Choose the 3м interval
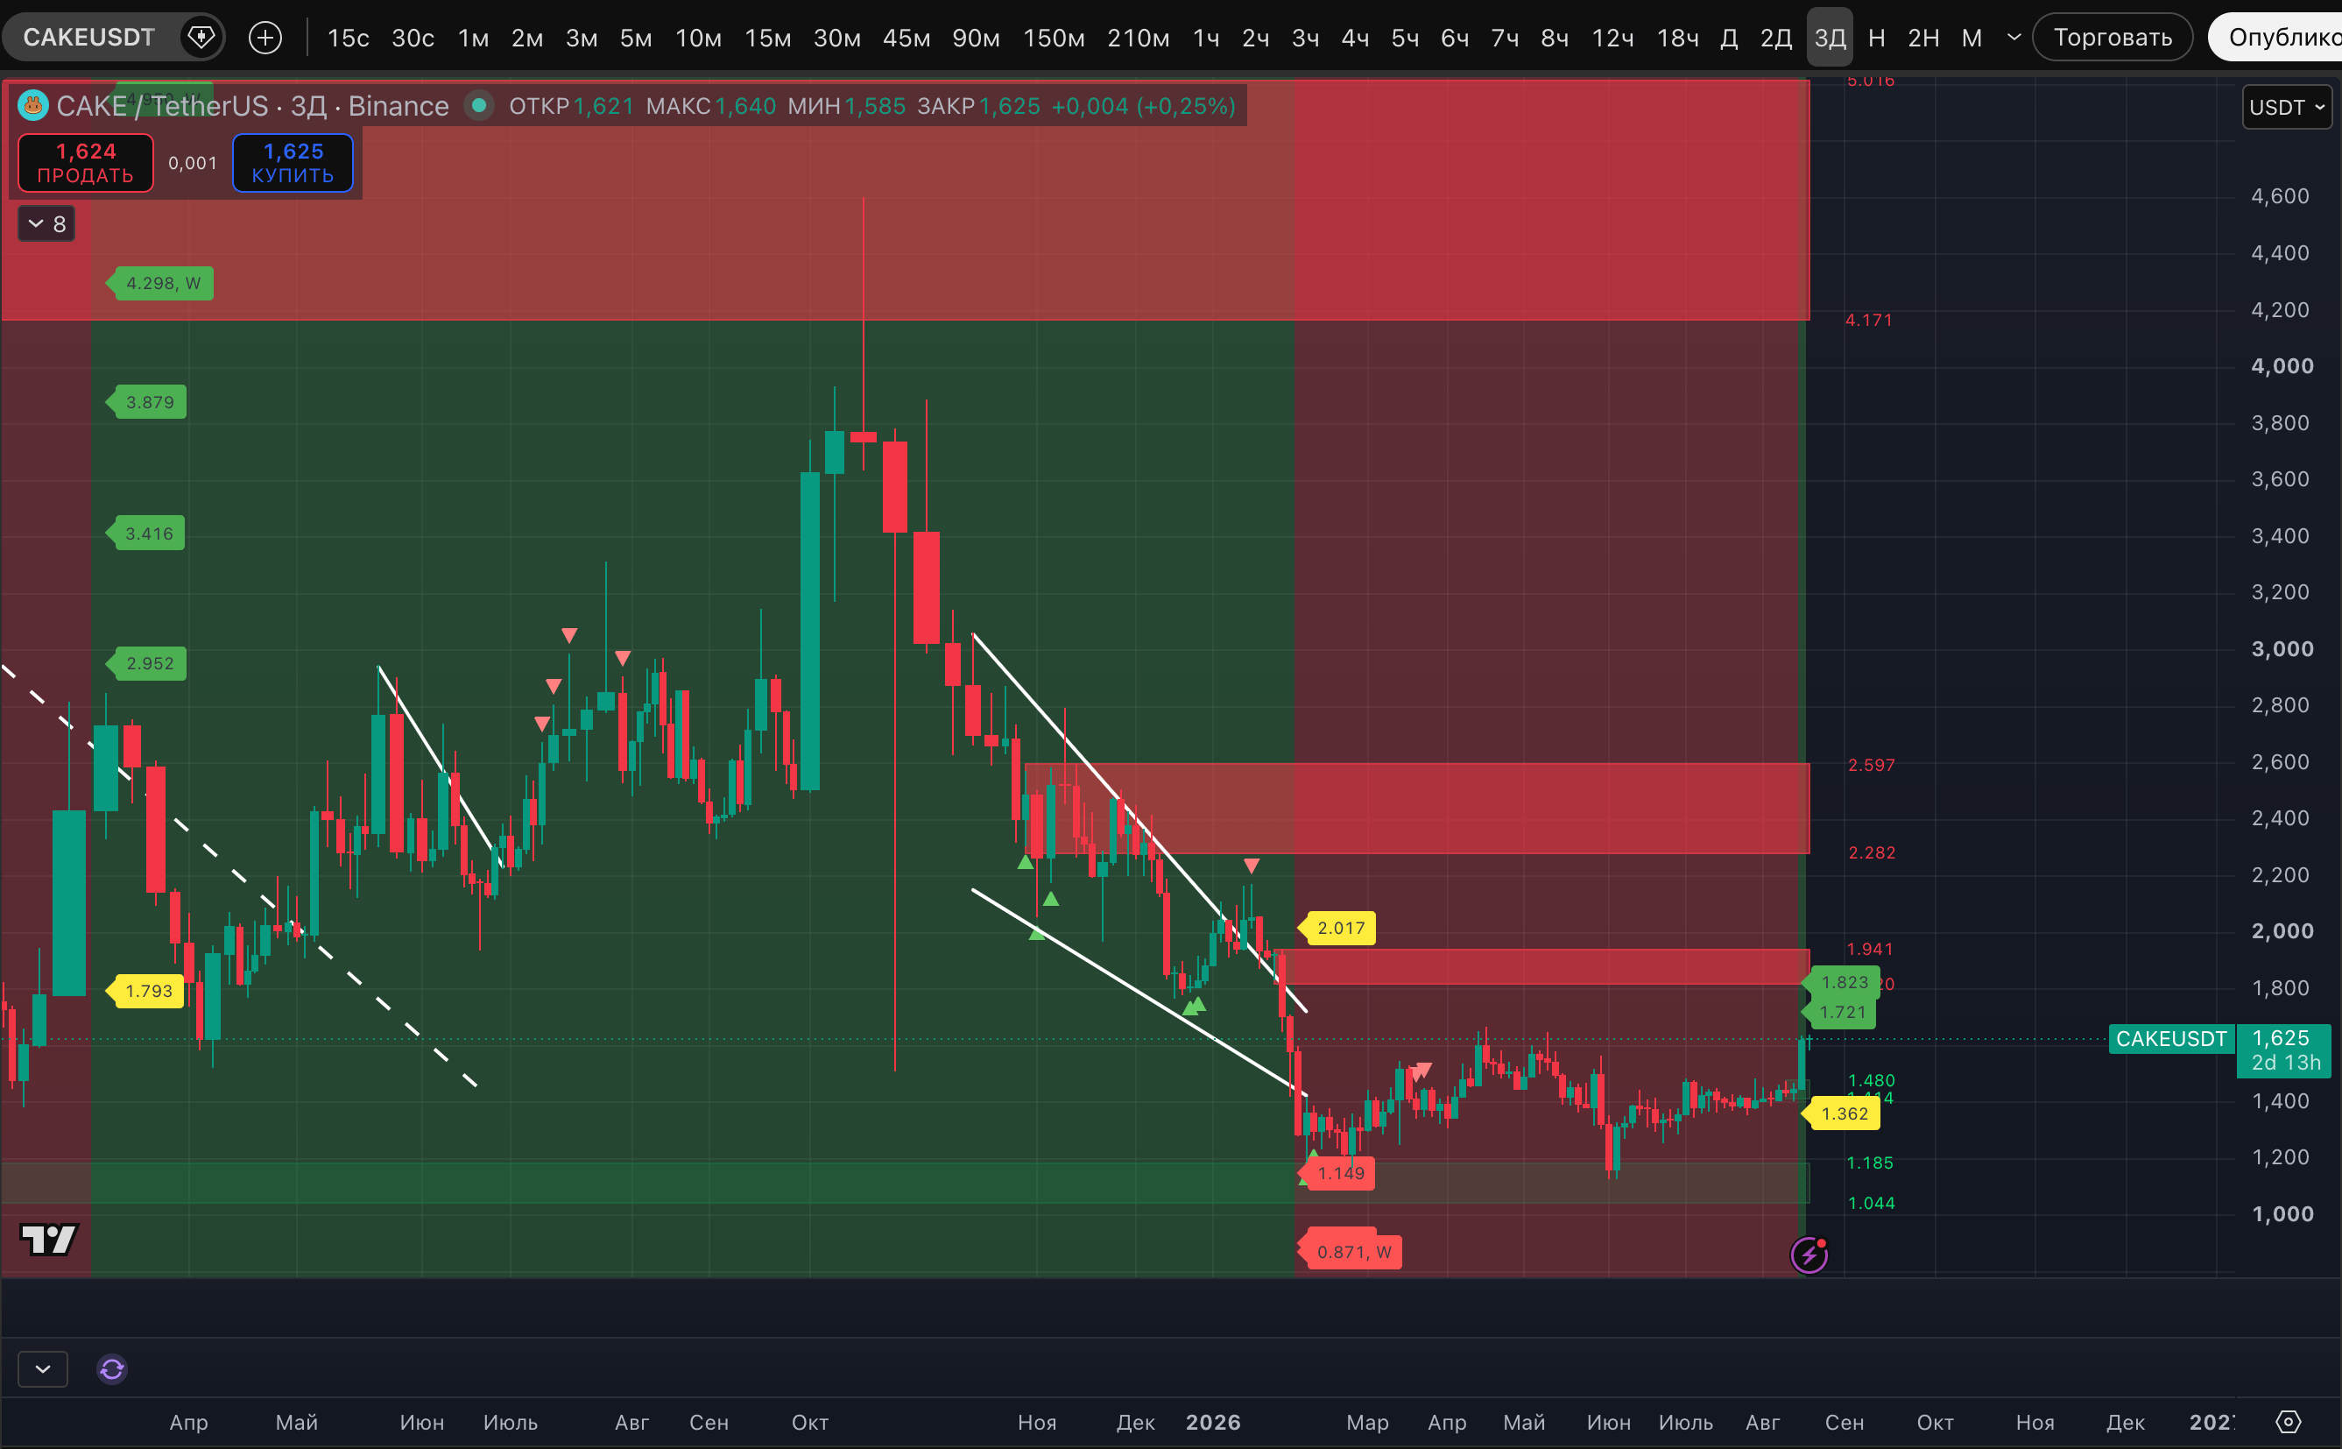The height and width of the screenshot is (1449, 2342). tap(582, 38)
